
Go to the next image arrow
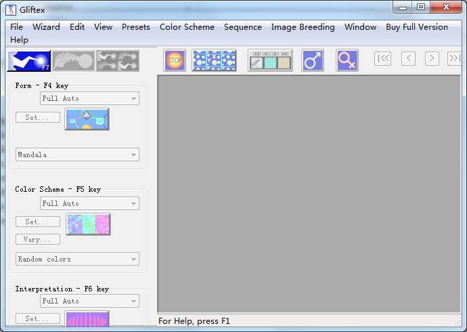click(432, 58)
